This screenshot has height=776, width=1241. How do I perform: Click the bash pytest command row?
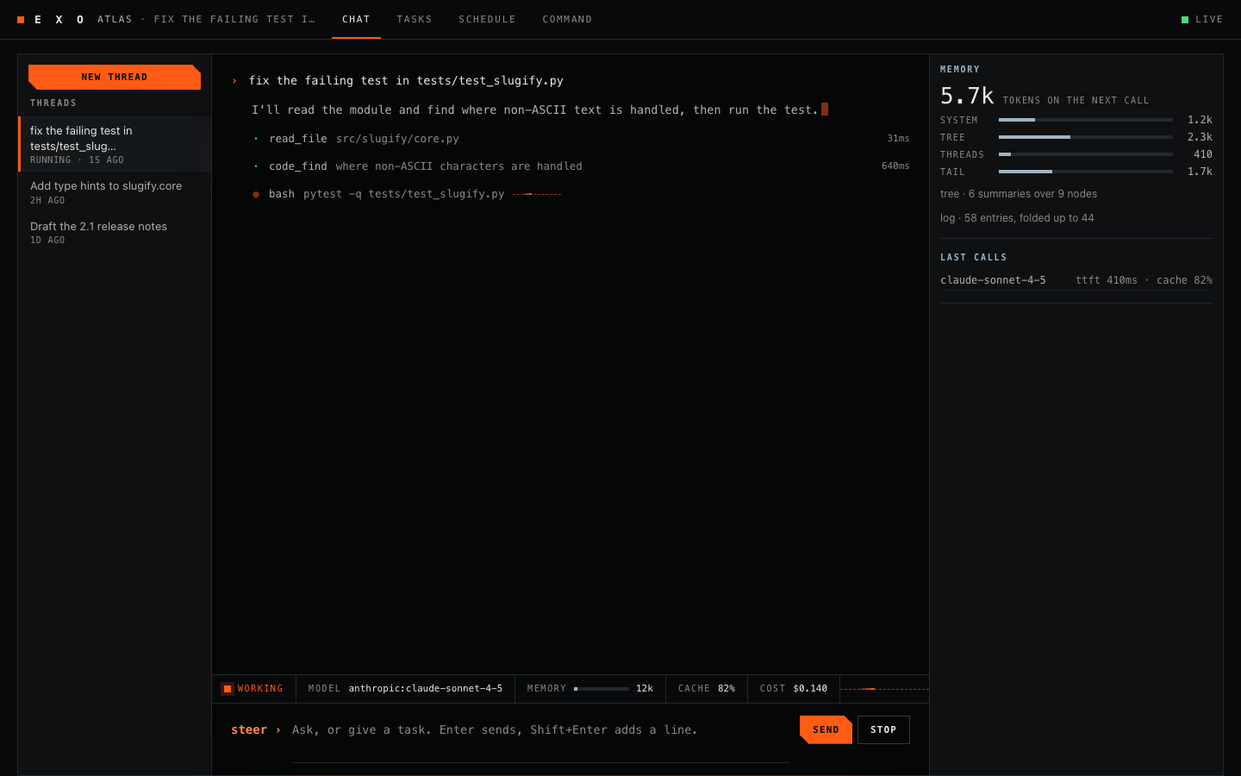click(581, 194)
